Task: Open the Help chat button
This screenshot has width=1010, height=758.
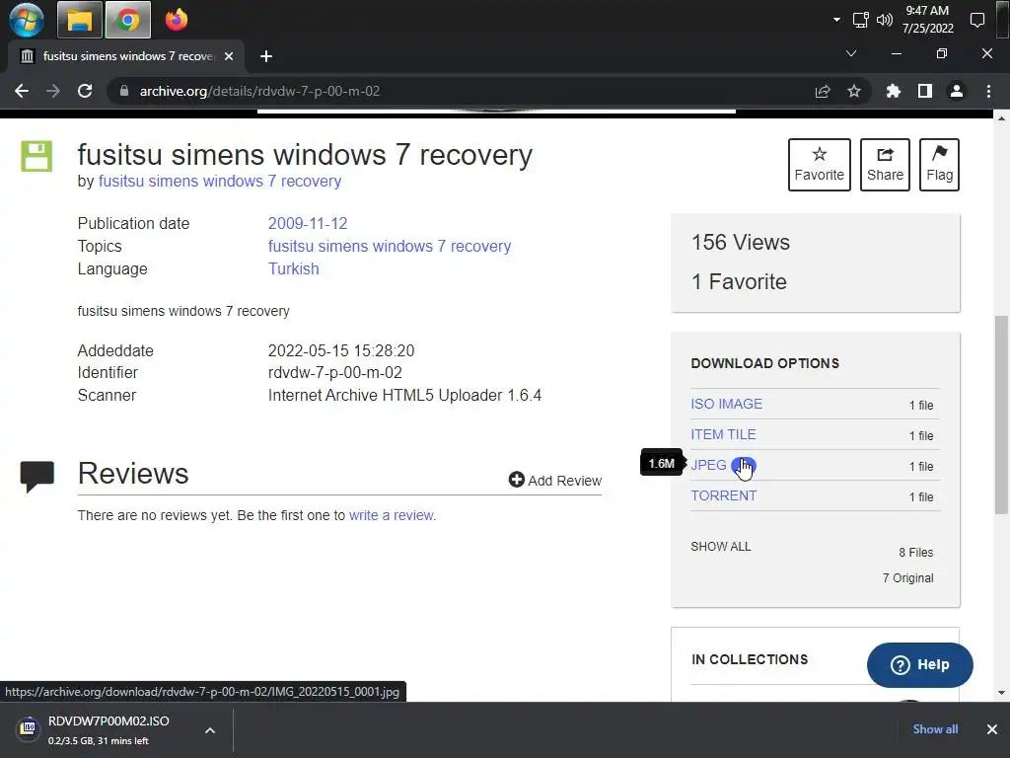Action: [x=920, y=664]
